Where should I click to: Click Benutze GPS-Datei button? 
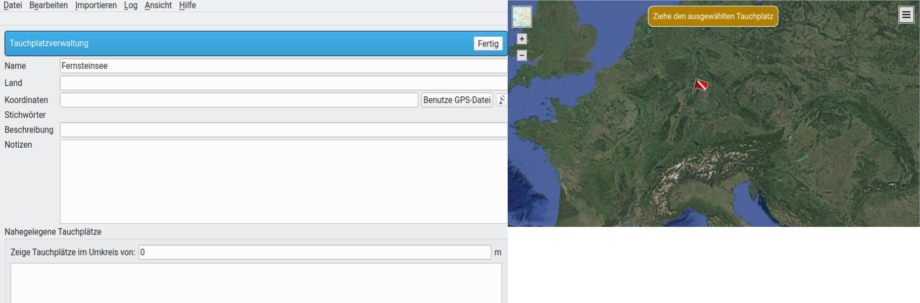pos(457,100)
